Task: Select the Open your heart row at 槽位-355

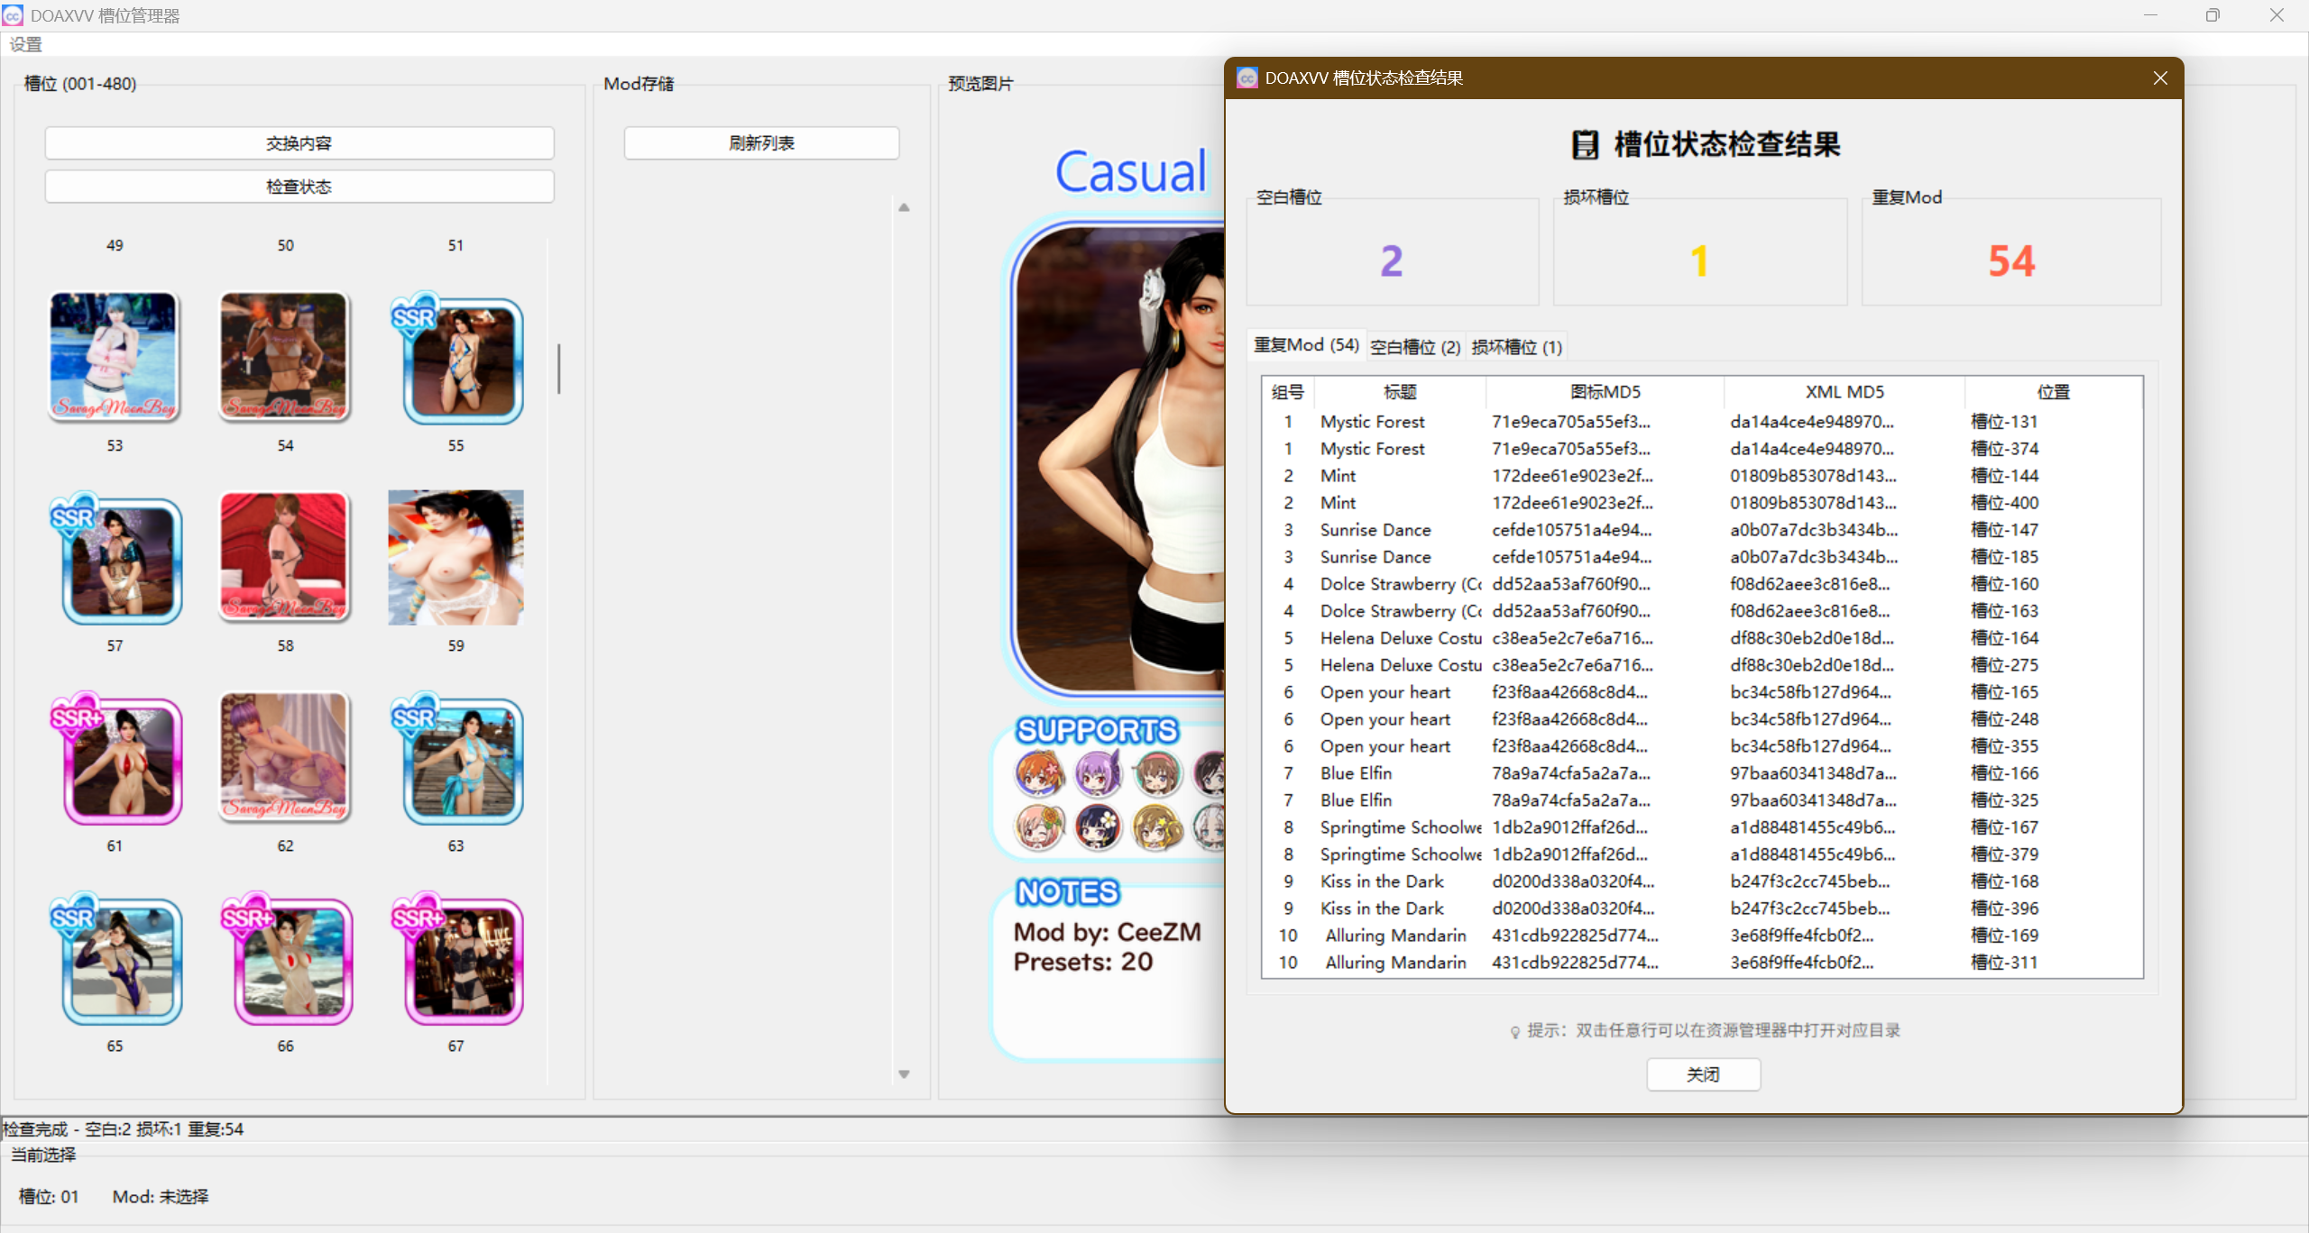Action: 1702,746
